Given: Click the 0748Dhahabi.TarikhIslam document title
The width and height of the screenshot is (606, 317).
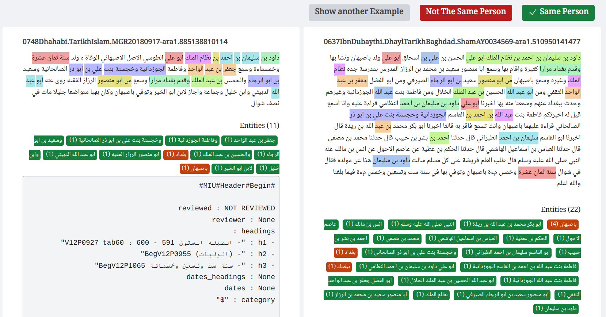Looking at the screenshot, I should (125, 42).
